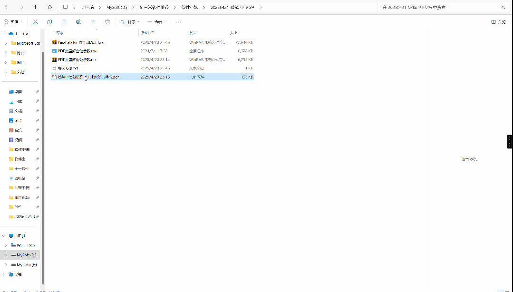This screenshot has height=292, width=513.
Task: Click the Copy icon in toolbar
Action: (50, 22)
